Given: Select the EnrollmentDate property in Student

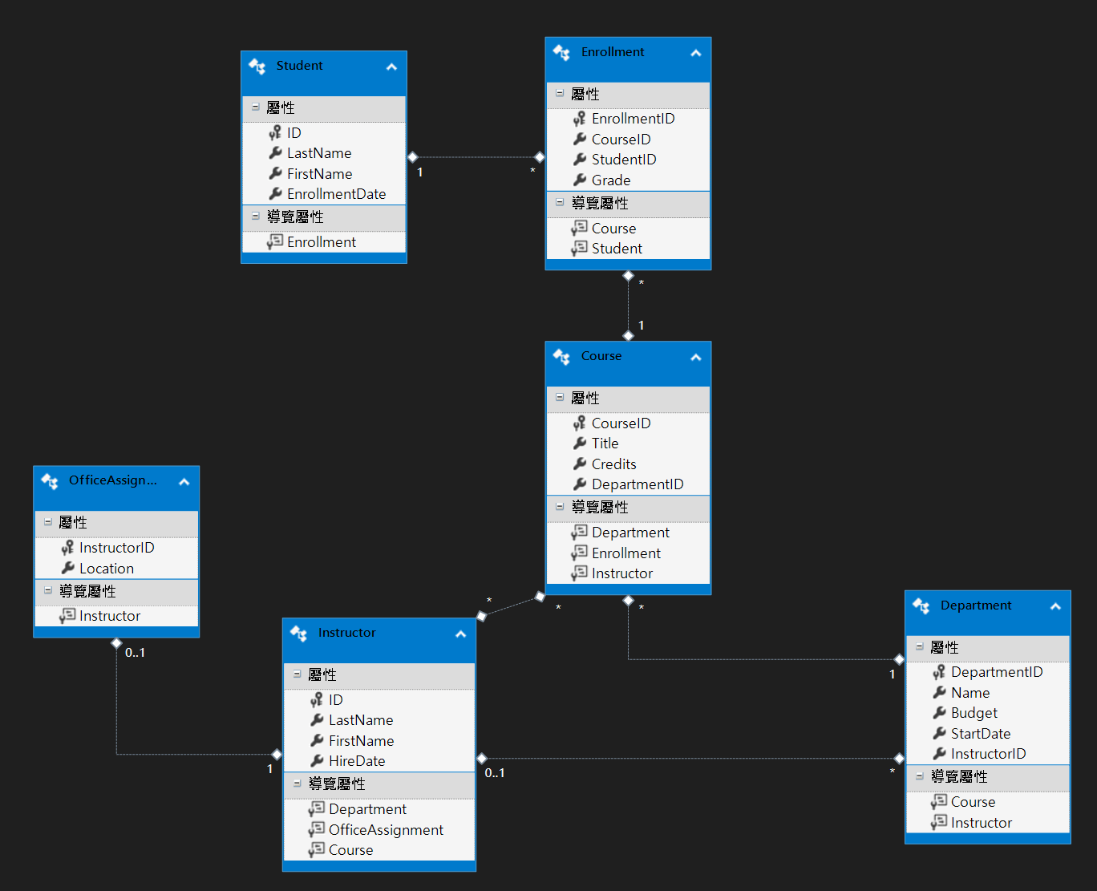Looking at the screenshot, I should [336, 194].
